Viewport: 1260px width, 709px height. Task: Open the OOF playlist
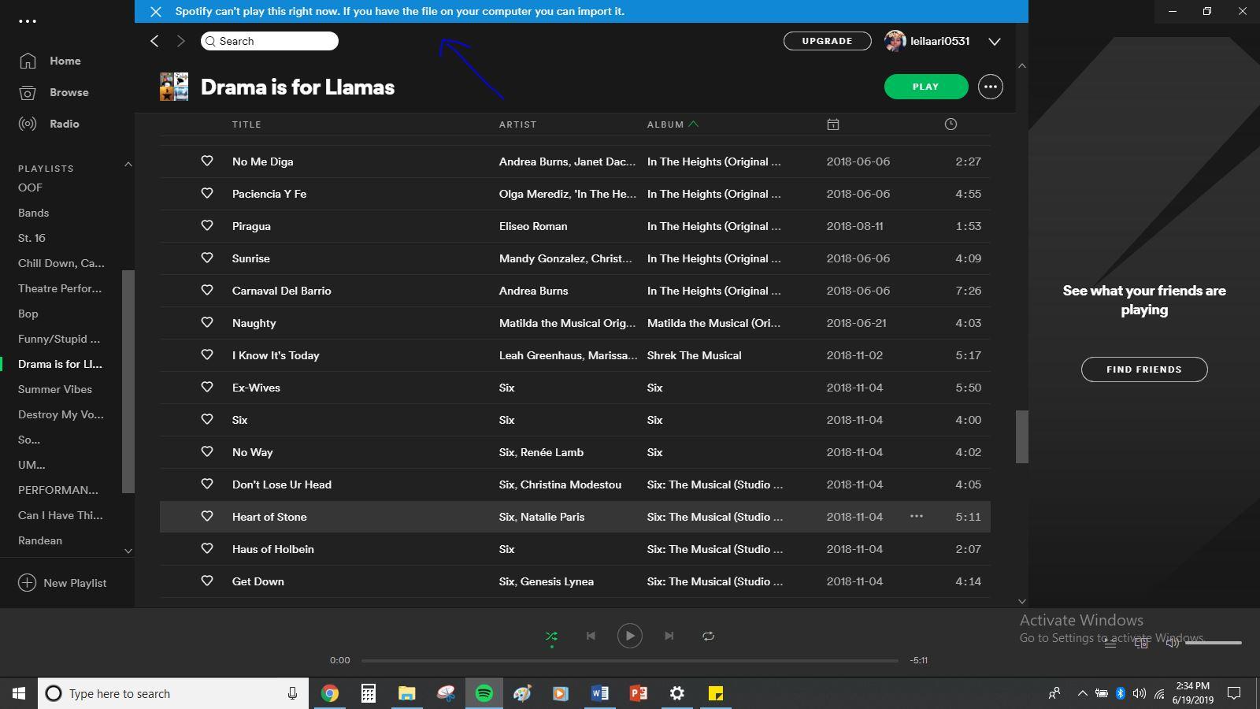(x=30, y=187)
